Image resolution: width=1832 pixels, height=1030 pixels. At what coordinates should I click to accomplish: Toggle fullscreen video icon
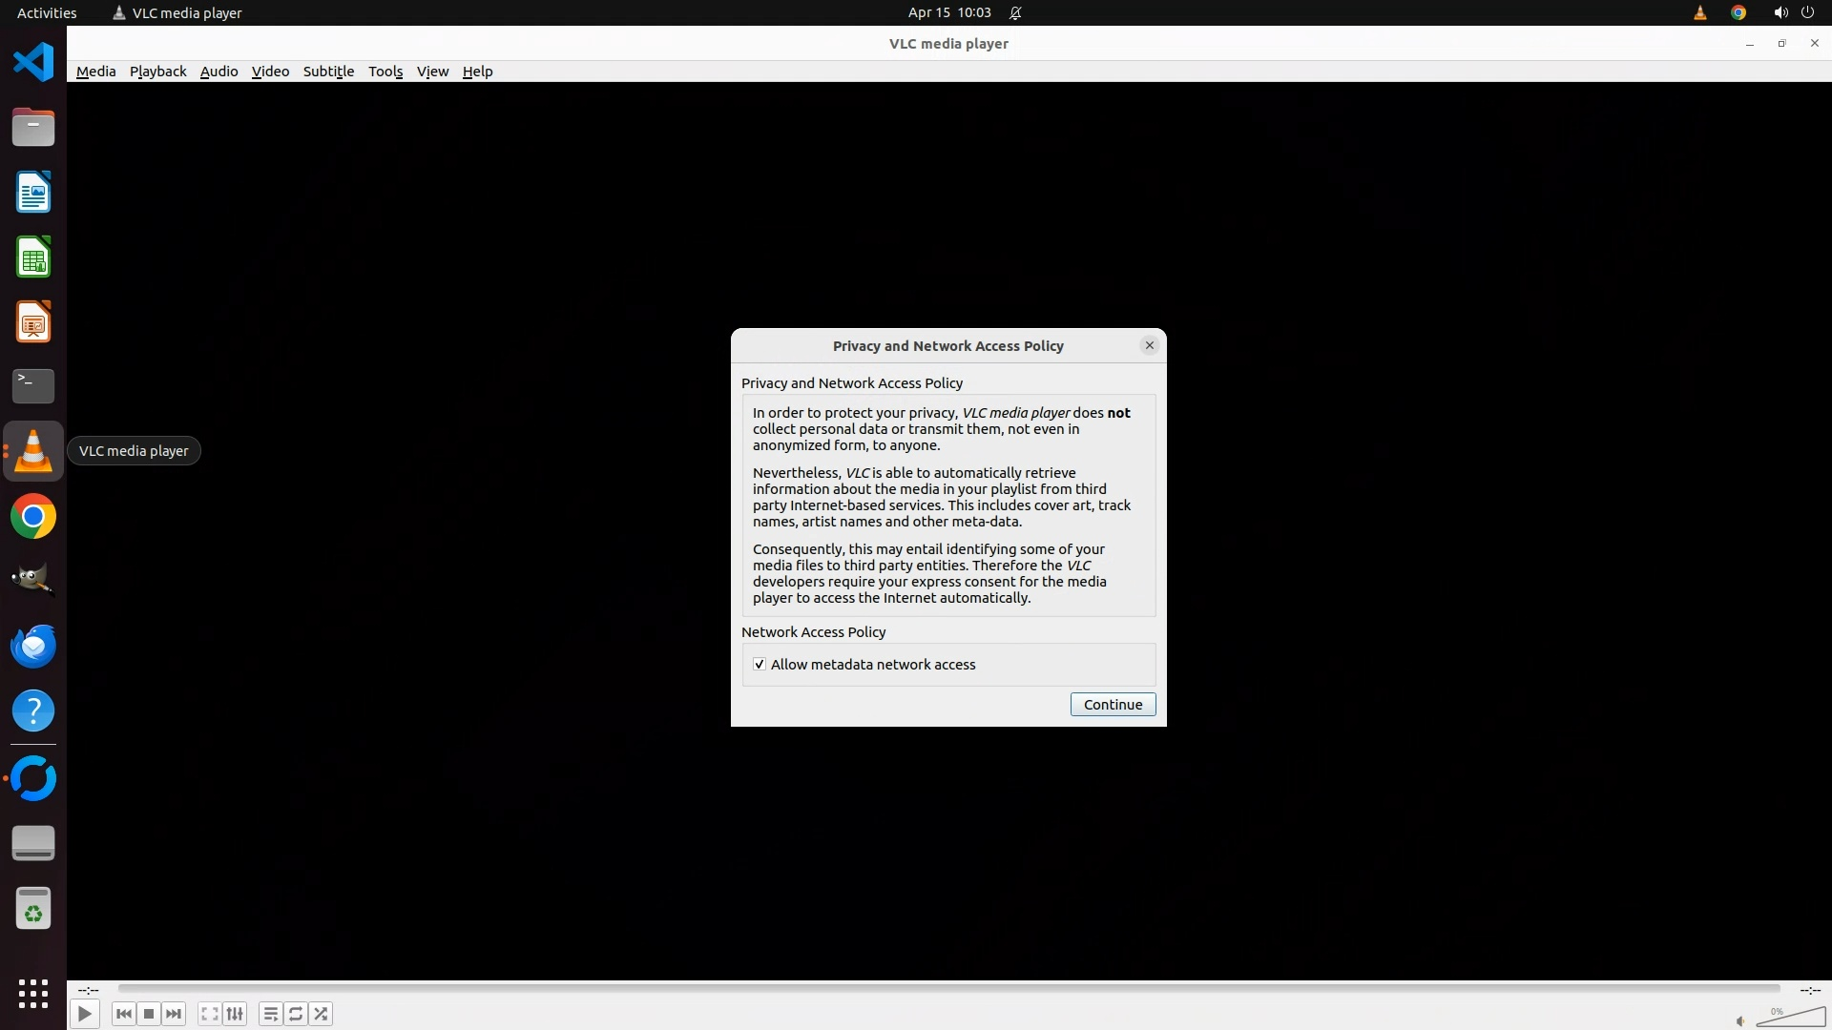tap(209, 1014)
